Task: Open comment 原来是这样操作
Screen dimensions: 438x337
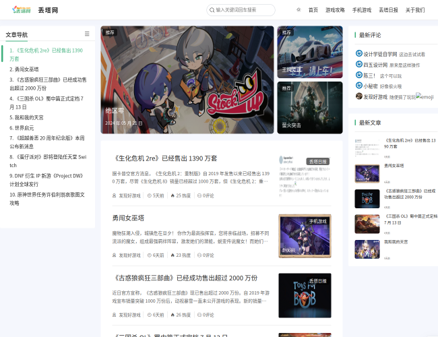Action: coord(404,65)
